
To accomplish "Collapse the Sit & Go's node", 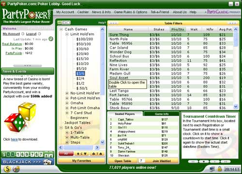I will (61, 128).
